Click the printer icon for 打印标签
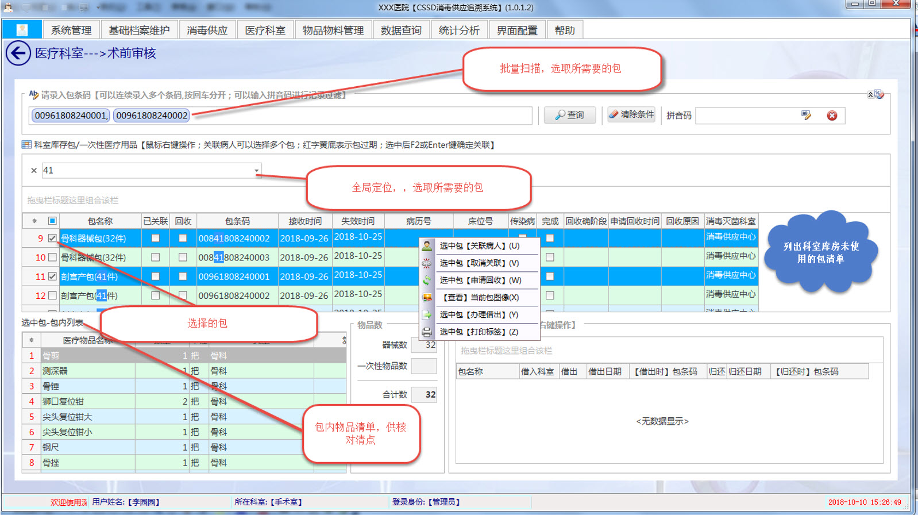The width and height of the screenshot is (918, 515). coord(427,332)
